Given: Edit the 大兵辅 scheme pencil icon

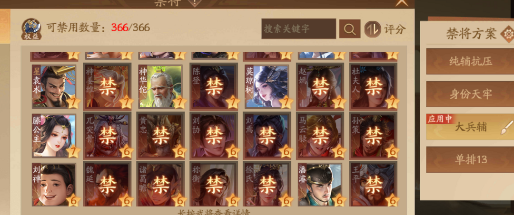Looking at the screenshot, I should click(507, 127).
